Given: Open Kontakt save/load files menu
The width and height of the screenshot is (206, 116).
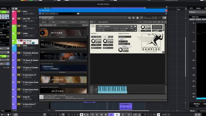Looking at the screenshot, I should point(129,18).
